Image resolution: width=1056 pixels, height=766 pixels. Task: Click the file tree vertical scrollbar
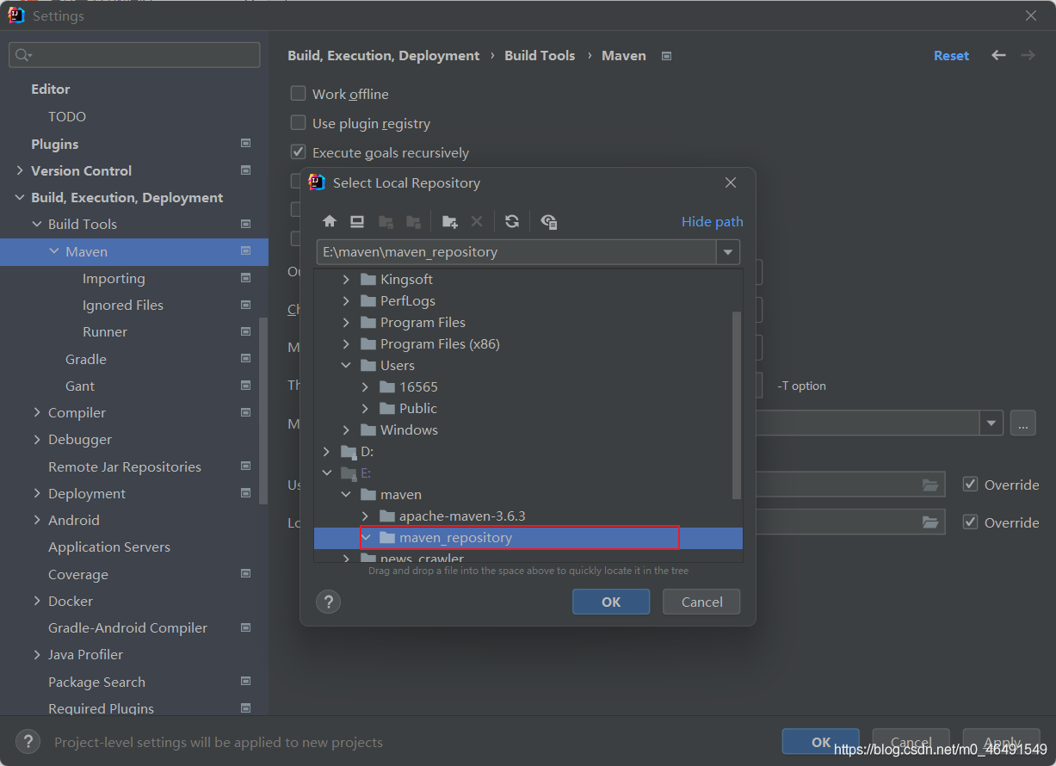(736, 405)
